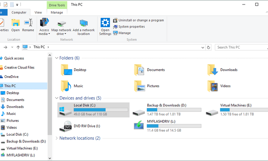268x161 pixels.
Task: Click the navigation pane scroll down arrow
Action: coord(50,158)
